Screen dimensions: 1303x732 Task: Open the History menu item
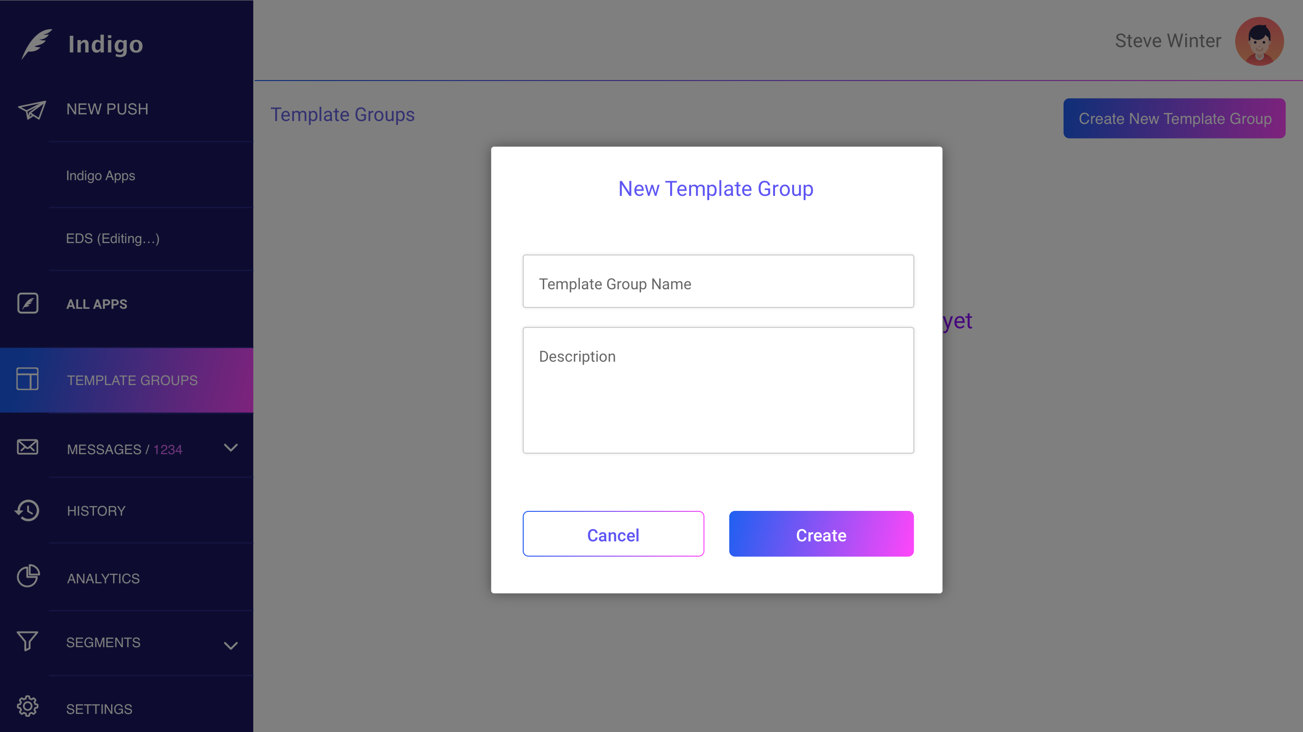click(x=96, y=511)
